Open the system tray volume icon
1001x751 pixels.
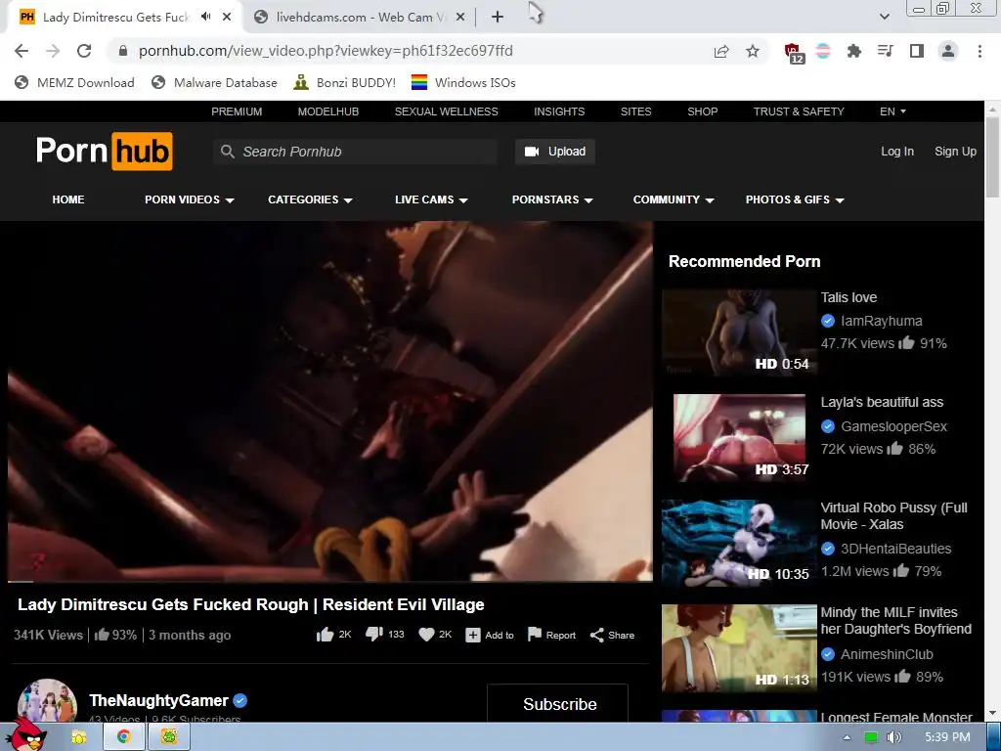point(893,737)
